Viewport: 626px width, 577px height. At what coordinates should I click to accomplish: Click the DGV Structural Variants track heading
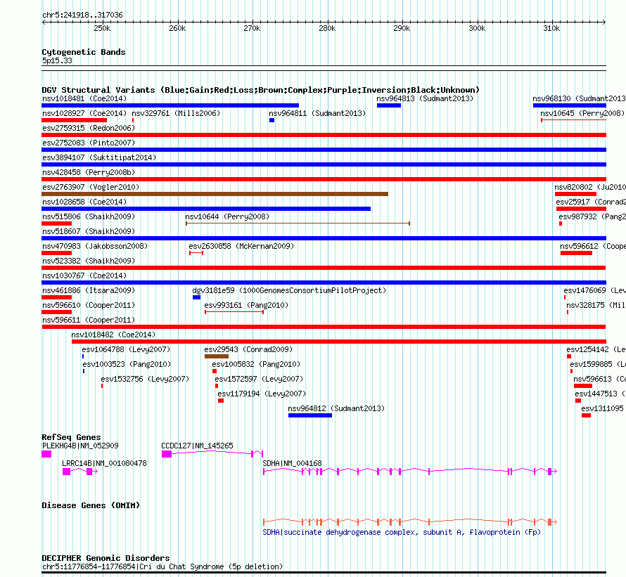coord(261,90)
